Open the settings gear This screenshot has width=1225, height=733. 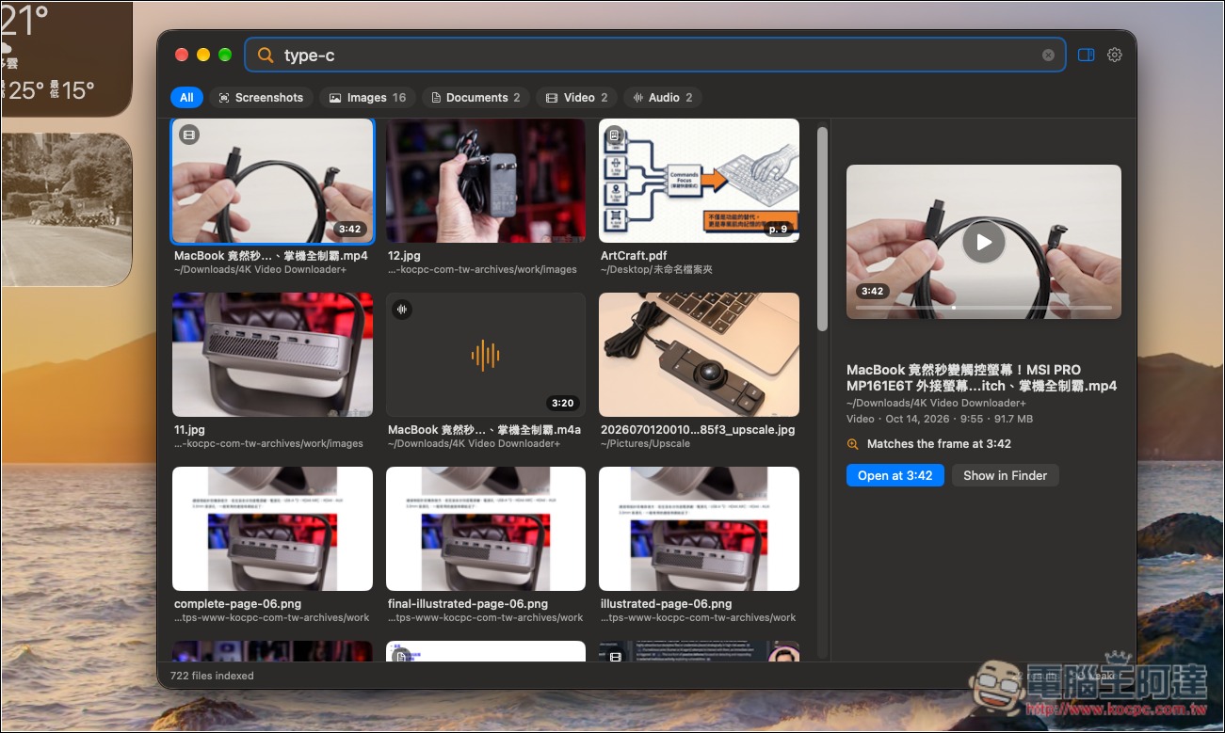coord(1115,56)
